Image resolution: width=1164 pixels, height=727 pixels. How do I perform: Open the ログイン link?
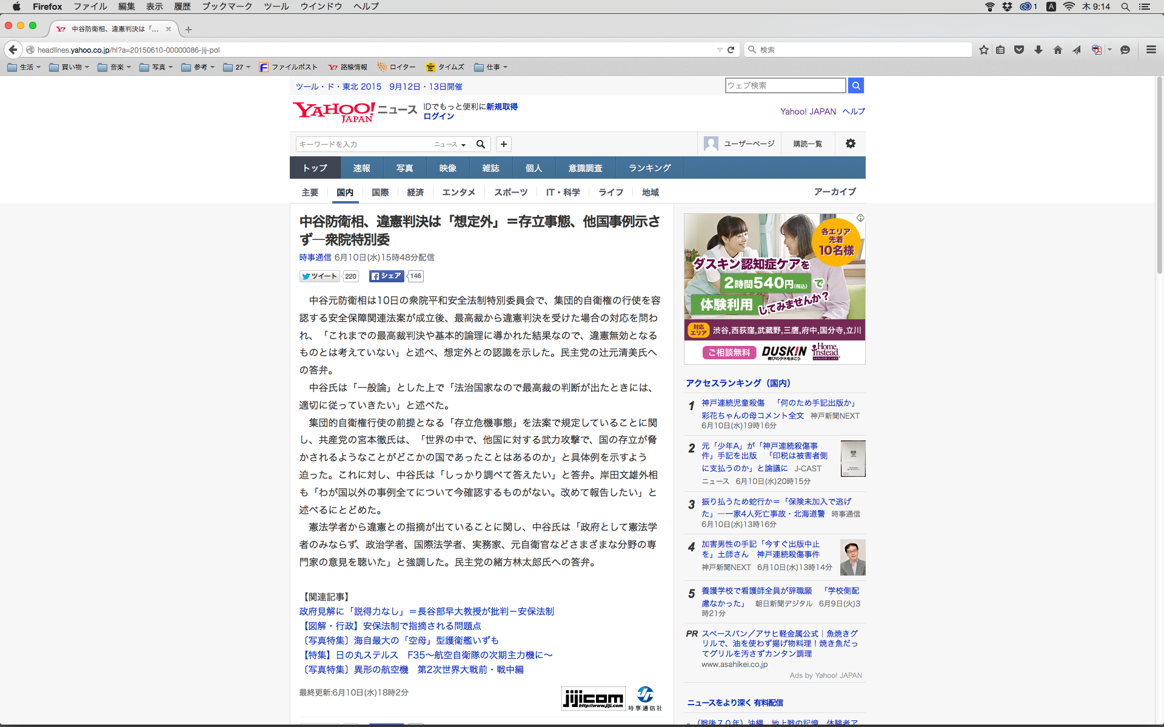coord(438,116)
